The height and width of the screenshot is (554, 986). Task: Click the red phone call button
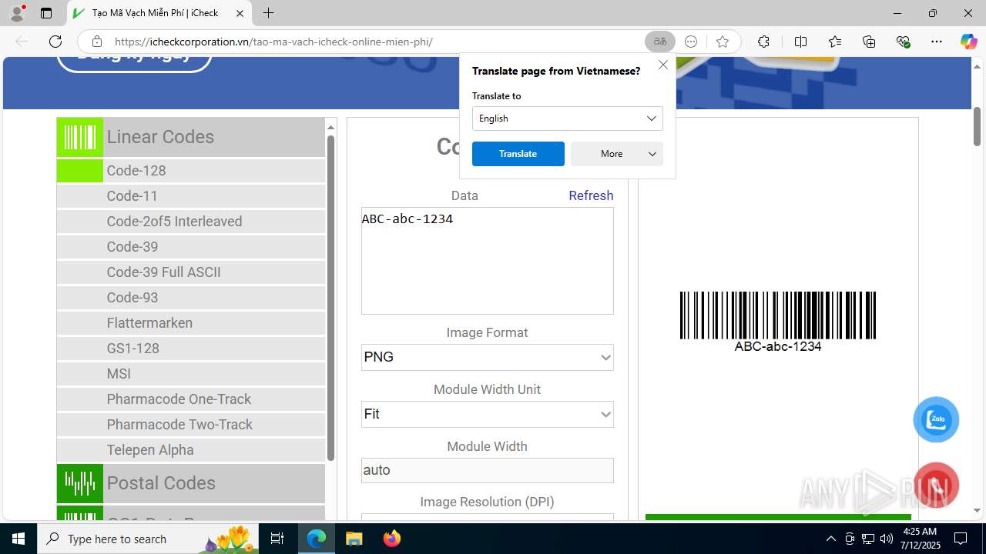pos(936,486)
